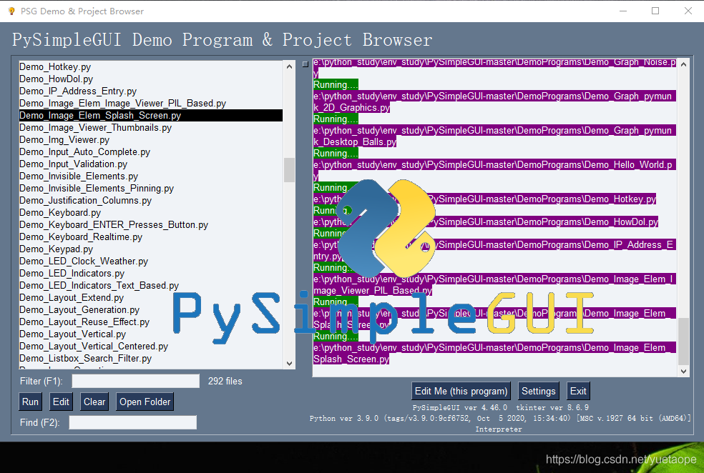Select Demo_Layout_Vertical.py
The image size is (704, 473).
(151, 334)
